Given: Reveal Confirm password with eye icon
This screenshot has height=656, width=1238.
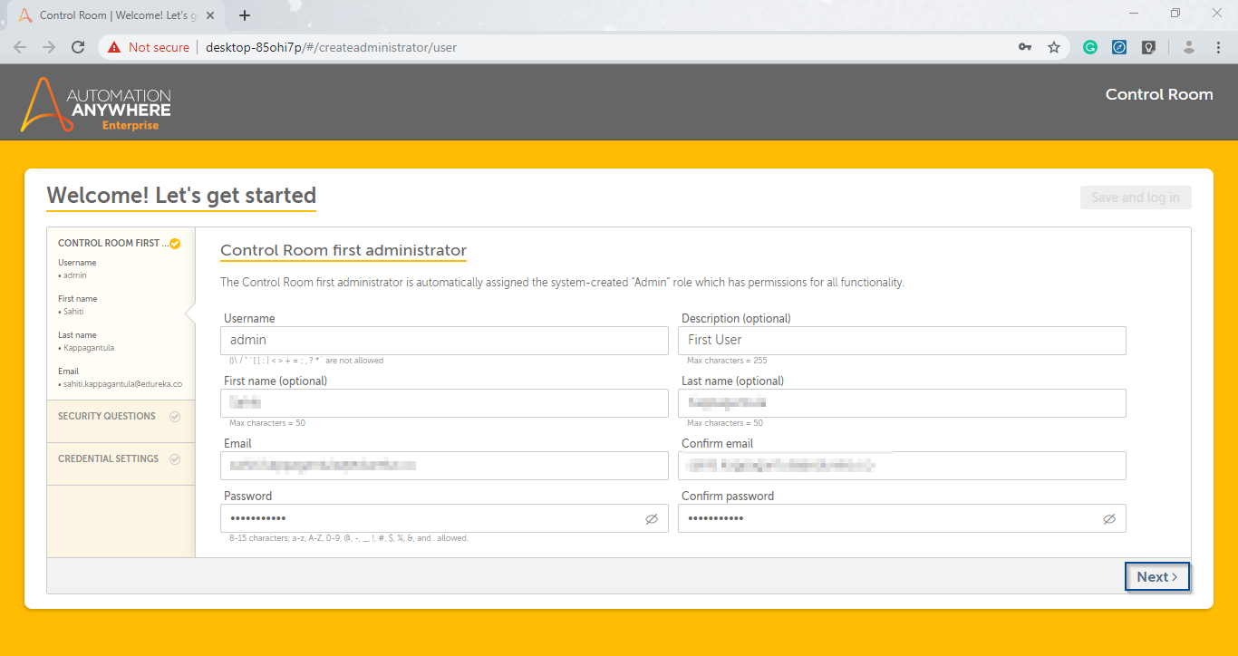Looking at the screenshot, I should [x=1108, y=519].
